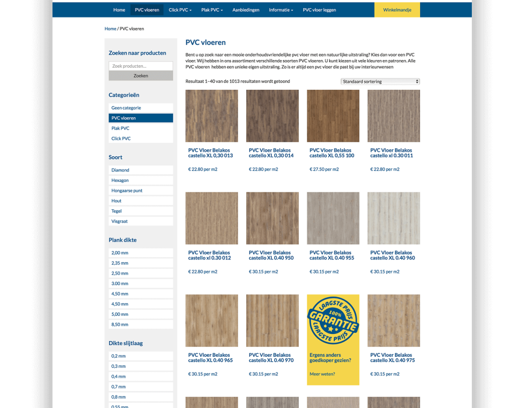Open castello XL 0.40 975 thumbnail
Viewport: 525px width, 408px height.
(393, 321)
